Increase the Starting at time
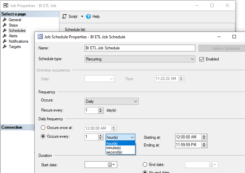The height and width of the screenshot is (173, 245). [x=204, y=136]
